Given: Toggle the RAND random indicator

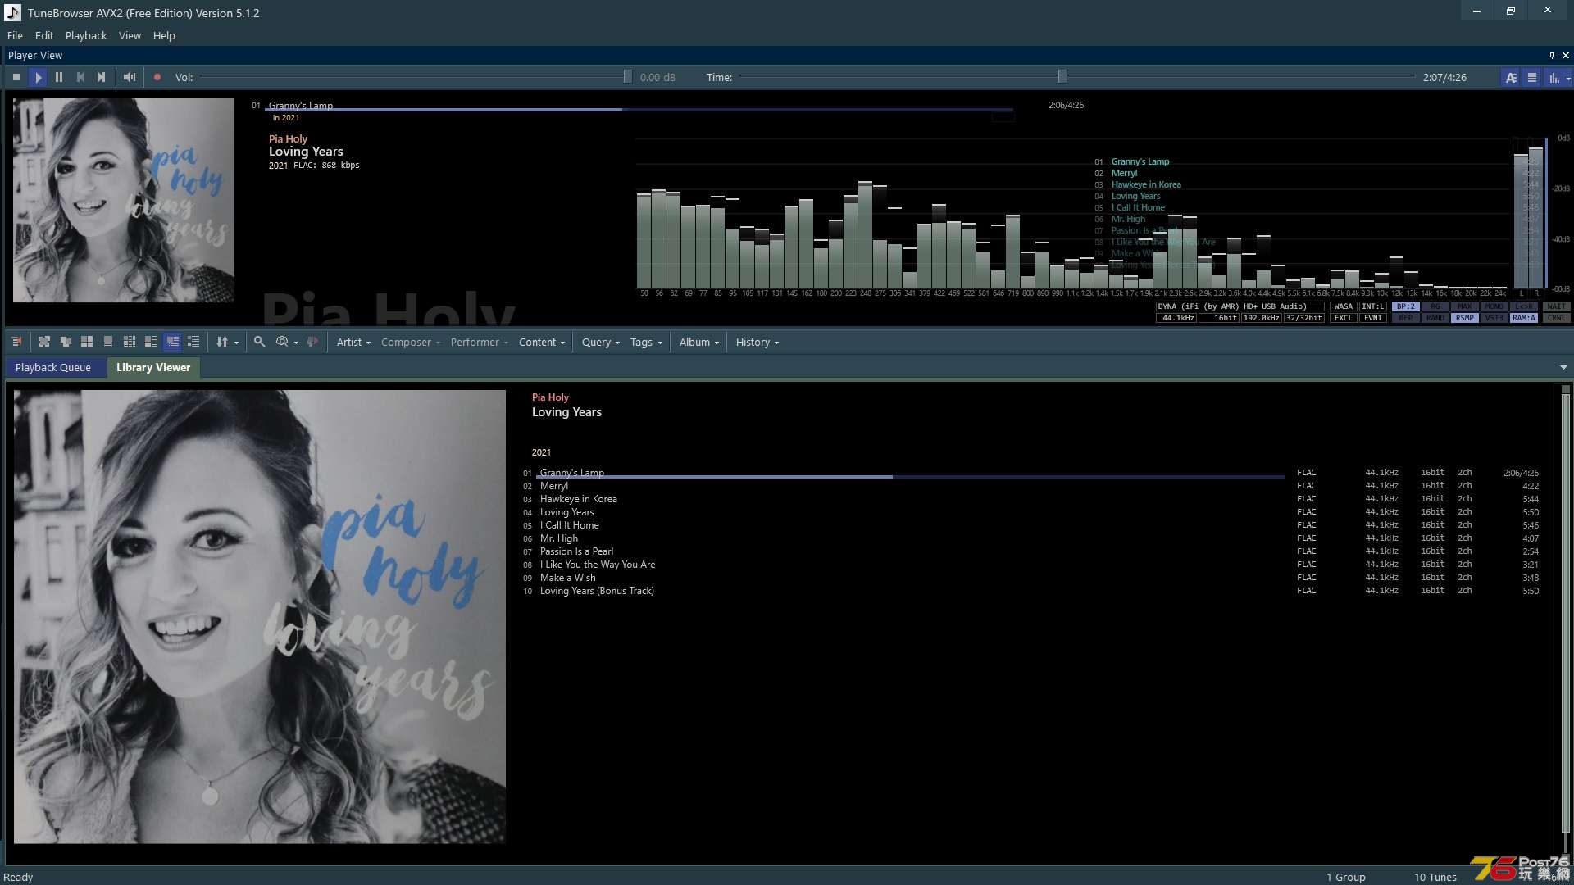Looking at the screenshot, I should pyautogui.click(x=1435, y=318).
